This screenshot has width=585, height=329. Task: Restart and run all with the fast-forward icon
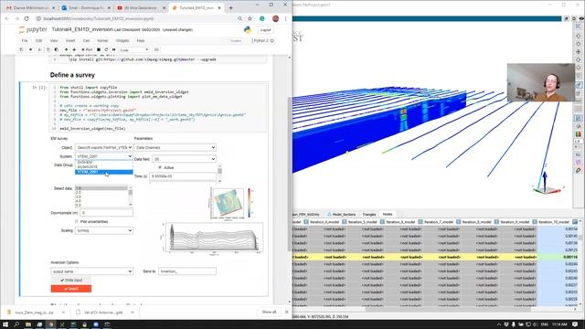pos(113,49)
